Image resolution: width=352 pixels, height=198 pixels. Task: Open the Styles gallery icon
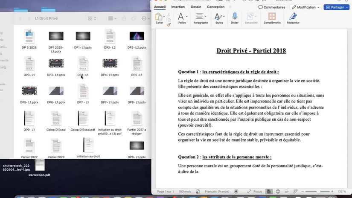click(218, 17)
